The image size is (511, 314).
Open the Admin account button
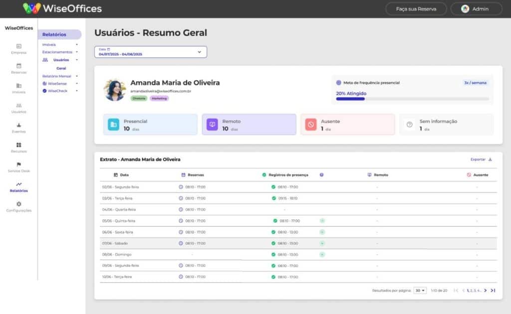point(476,9)
